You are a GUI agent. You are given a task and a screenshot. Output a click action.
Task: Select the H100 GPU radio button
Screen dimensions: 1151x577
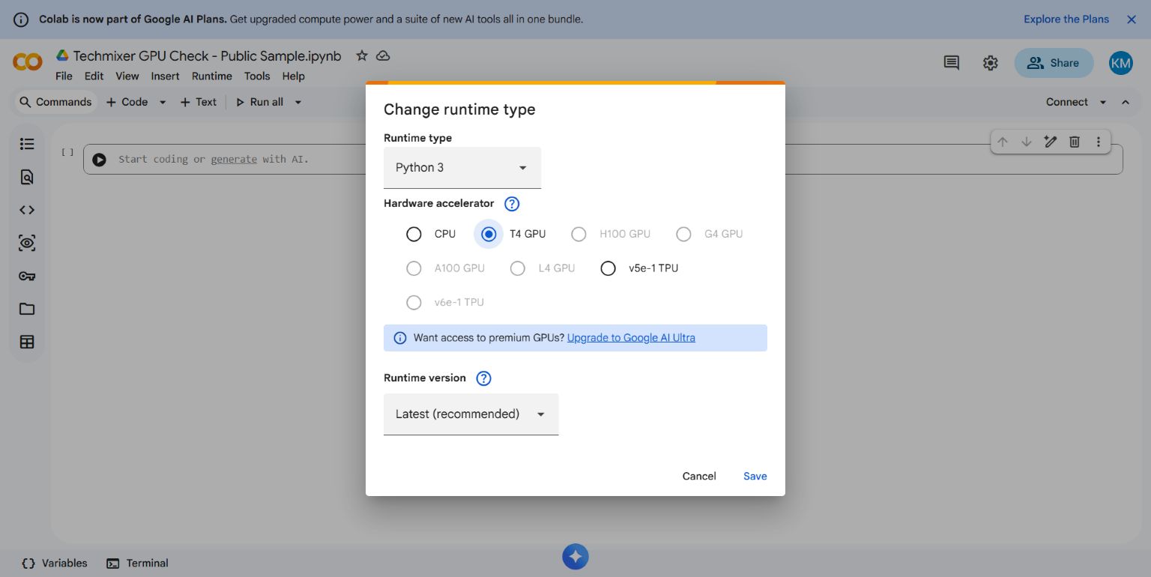tap(578, 235)
